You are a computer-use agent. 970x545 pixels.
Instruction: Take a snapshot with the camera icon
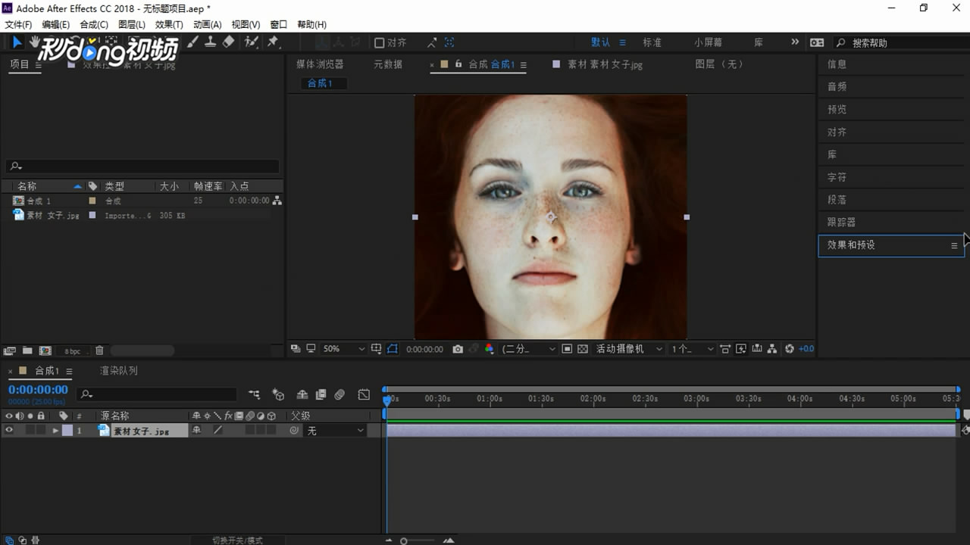pyautogui.click(x=457, y=348)
